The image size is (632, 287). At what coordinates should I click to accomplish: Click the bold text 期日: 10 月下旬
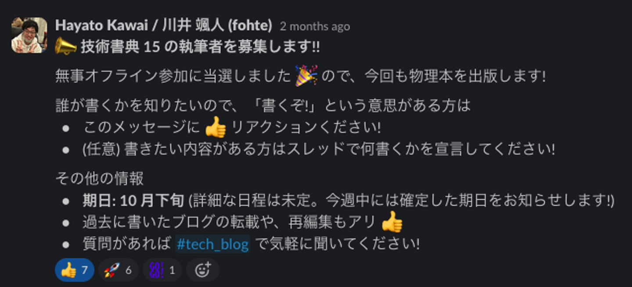(x=133, y=201)
